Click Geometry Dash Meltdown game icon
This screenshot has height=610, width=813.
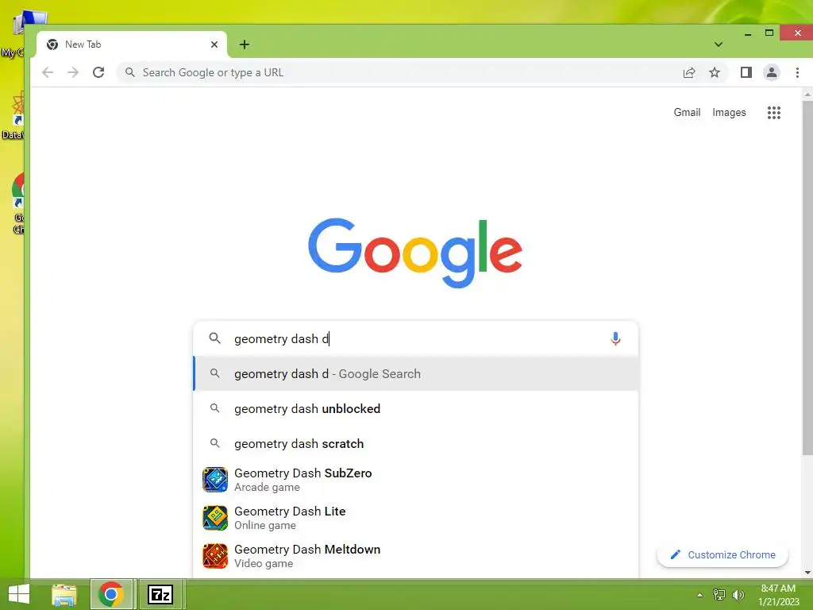(215, 556)
